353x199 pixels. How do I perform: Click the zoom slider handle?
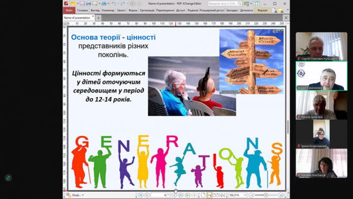pos(266,195)
